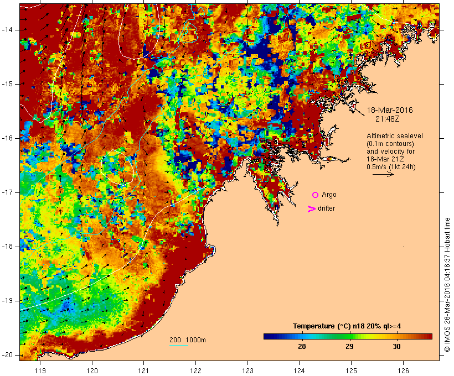454x376 pixels.
Task: Click latitude axis label -20
Action: (x=7, y=355)
